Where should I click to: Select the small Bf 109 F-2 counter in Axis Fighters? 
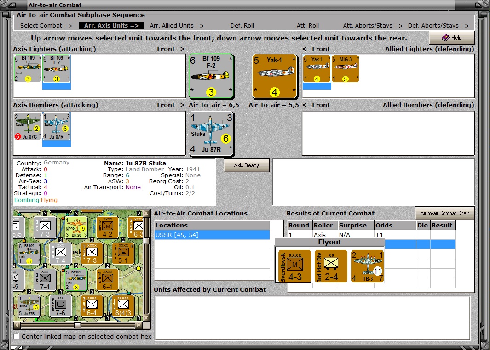point(56,68)
